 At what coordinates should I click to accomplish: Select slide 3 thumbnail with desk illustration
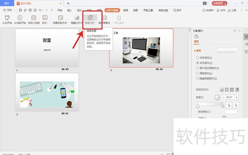point(47,92)
